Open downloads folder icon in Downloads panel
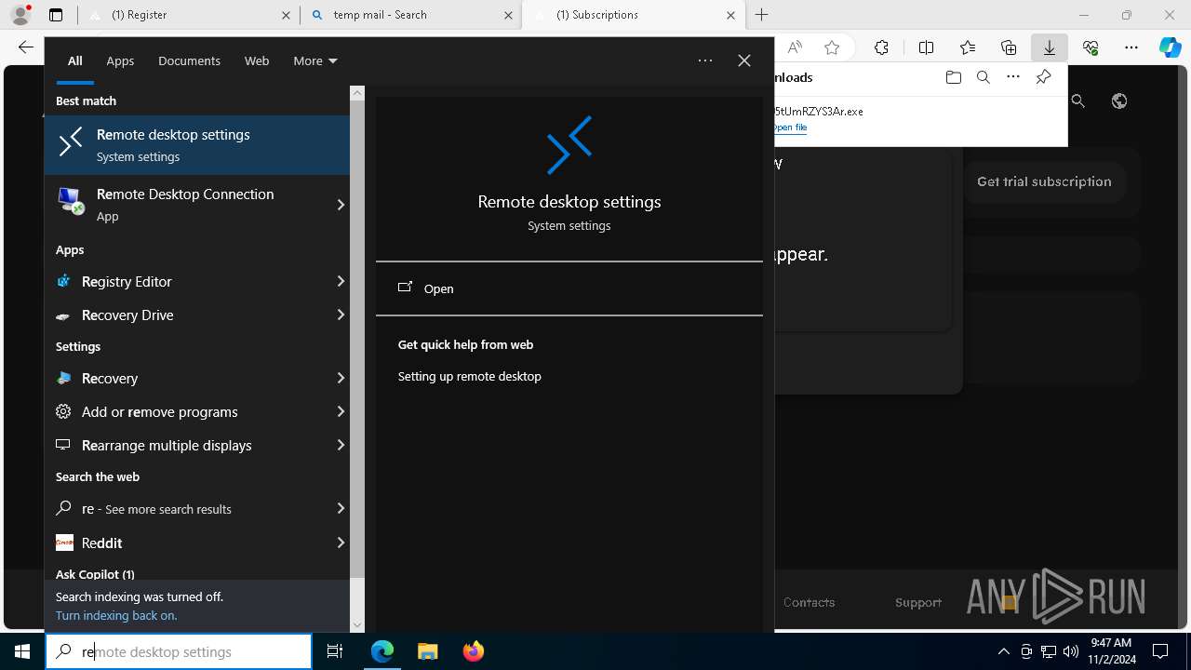The image size is (1191, 670). tap(953, 77)
